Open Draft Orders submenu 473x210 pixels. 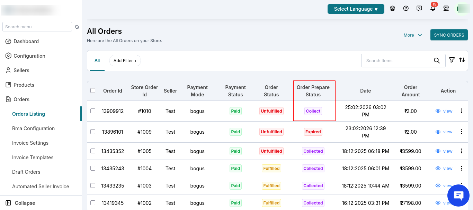pos(26,172)
